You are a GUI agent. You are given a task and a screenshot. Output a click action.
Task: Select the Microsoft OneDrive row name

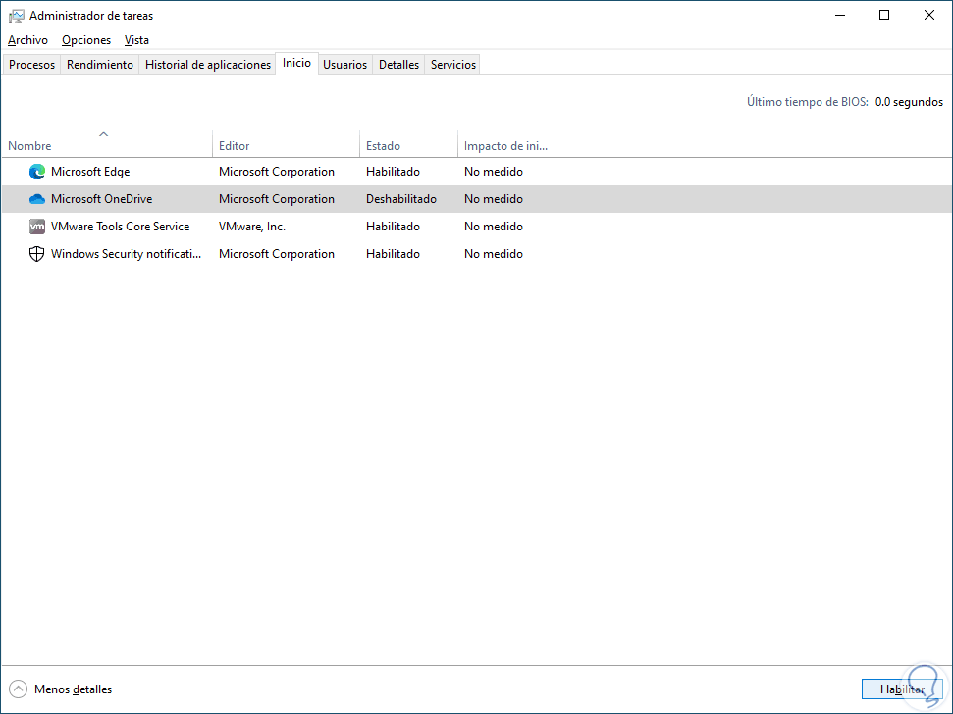click(101, 199)
